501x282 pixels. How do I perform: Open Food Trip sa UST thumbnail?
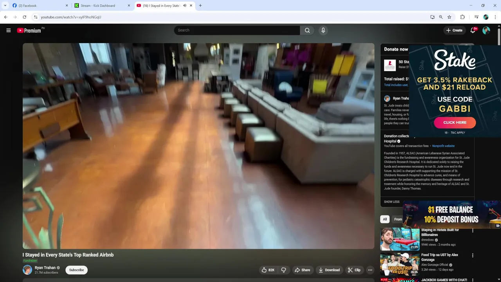click(400, 264)
